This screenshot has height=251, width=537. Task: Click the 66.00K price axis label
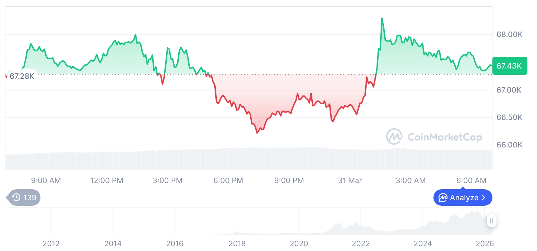pos(509,145)
